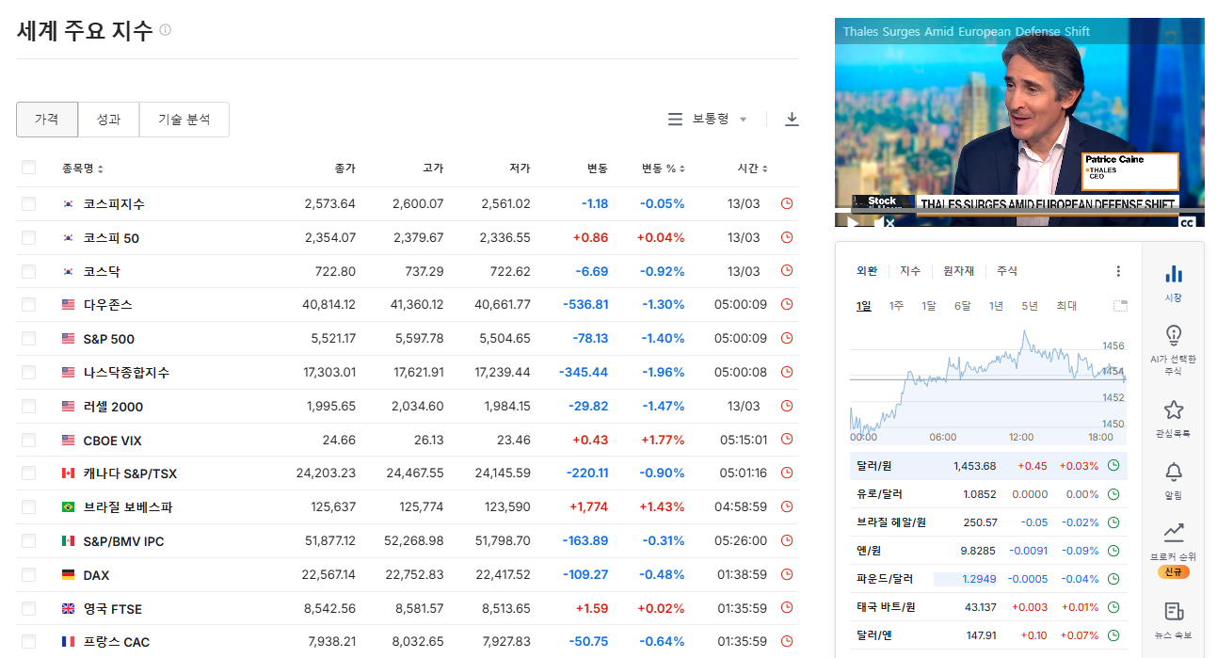The width and height of the screenshot is (1217, 658).
Task: Open AI가 선택한 주식 lightbulb icon
Action: pos(1173,336)
